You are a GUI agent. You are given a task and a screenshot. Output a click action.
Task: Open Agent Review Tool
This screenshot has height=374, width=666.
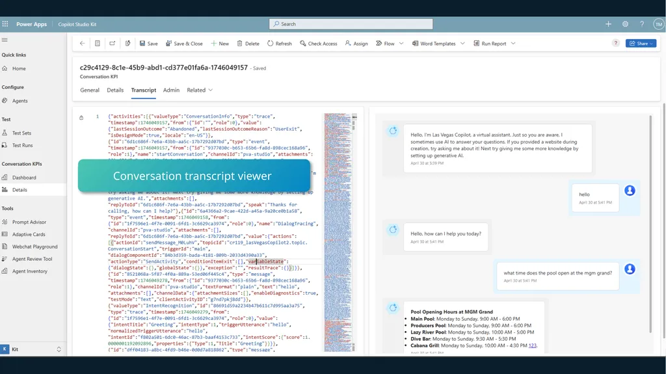click(x=32, y=260)
